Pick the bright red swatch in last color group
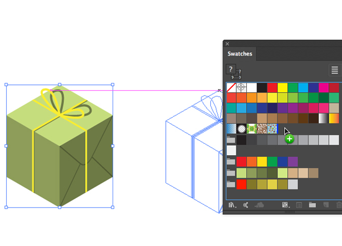Viewport: 342px width, 246px height. click(x=241, y=184)
